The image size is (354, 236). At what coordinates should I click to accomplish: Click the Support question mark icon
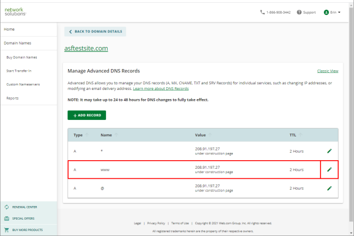pos(299,12)
